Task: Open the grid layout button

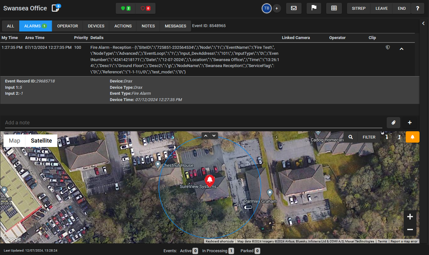Action: point(334,8)
